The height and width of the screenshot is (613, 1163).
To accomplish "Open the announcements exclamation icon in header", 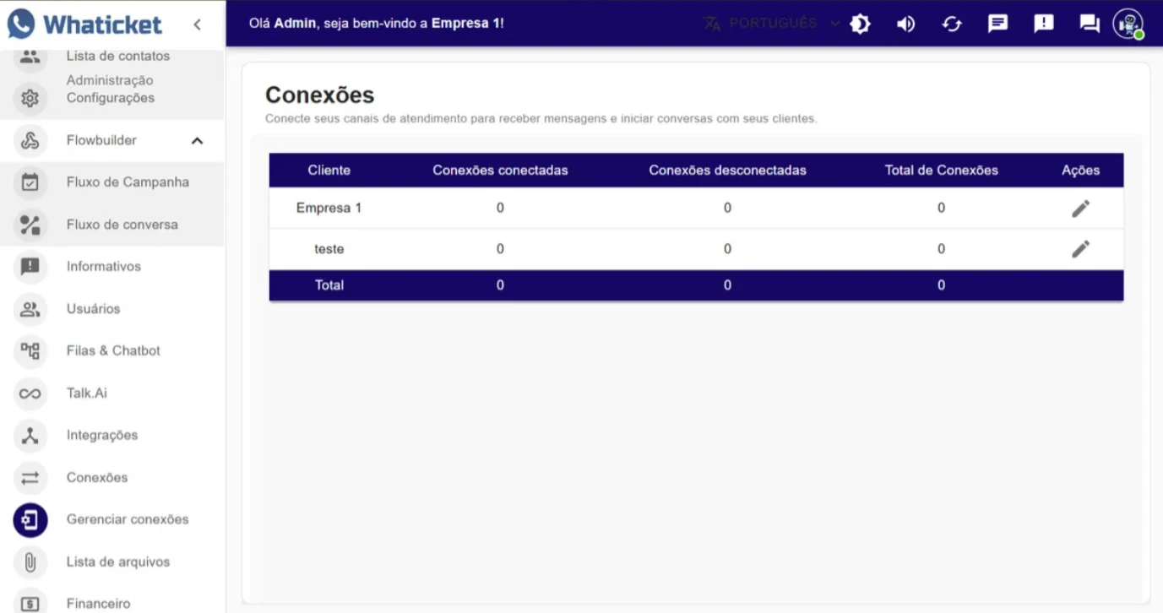I will coord(1044,24).
